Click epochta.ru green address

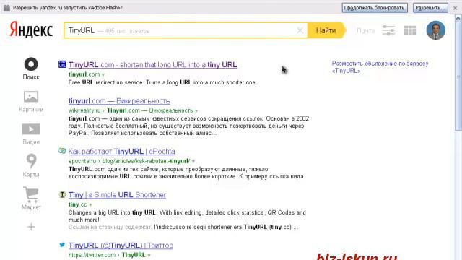coord(82,161)
